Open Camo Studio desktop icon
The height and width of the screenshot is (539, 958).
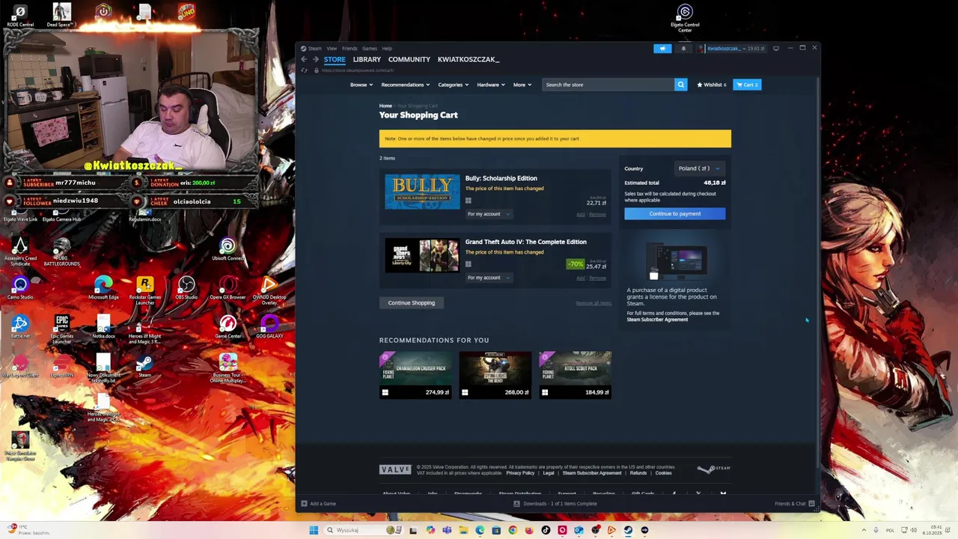click(x=20, y=288)
